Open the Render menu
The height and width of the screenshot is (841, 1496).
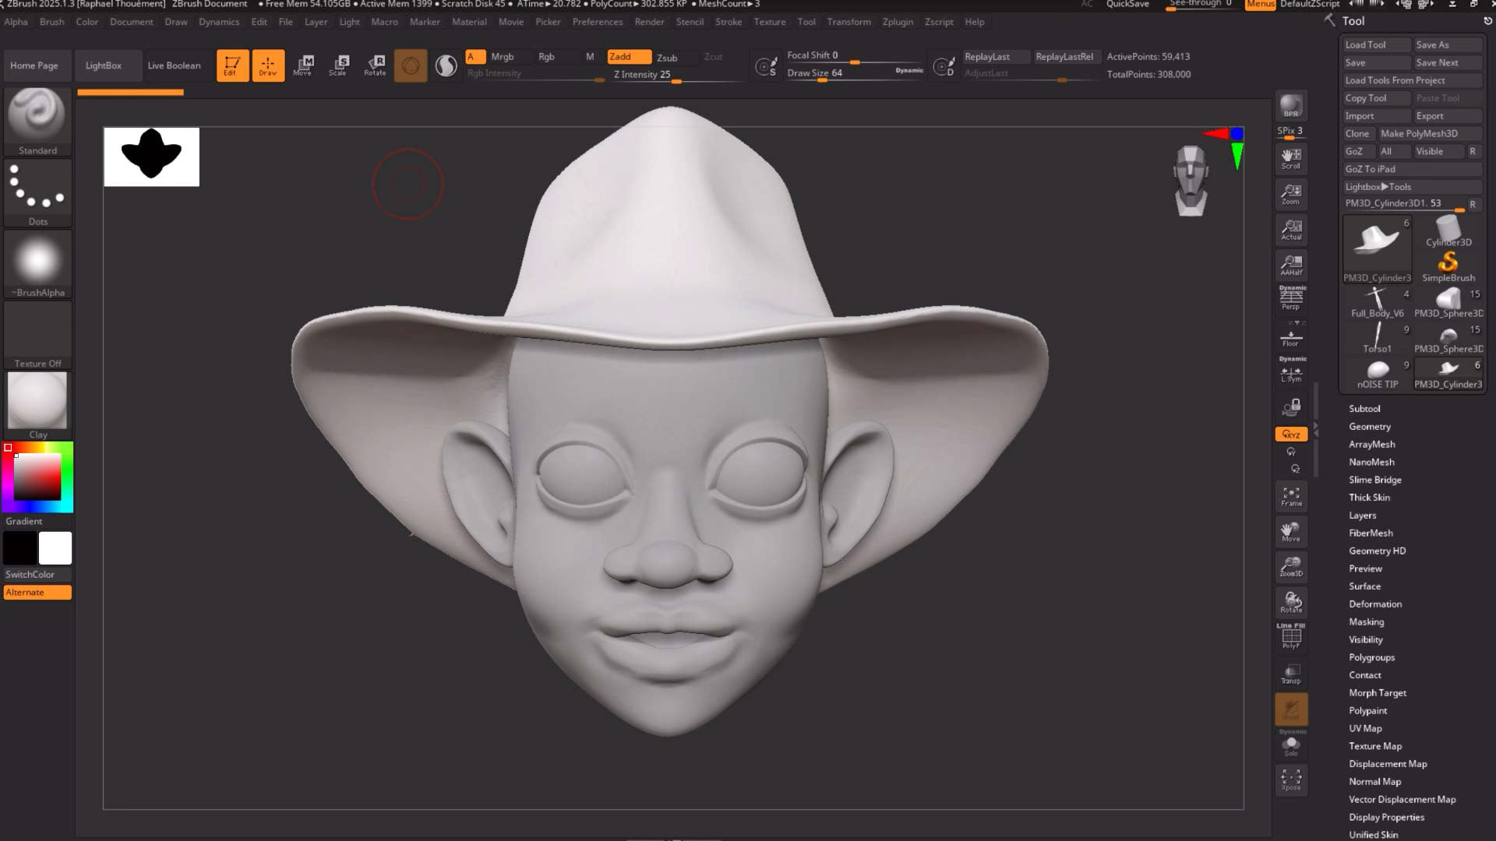pos(649,22)
